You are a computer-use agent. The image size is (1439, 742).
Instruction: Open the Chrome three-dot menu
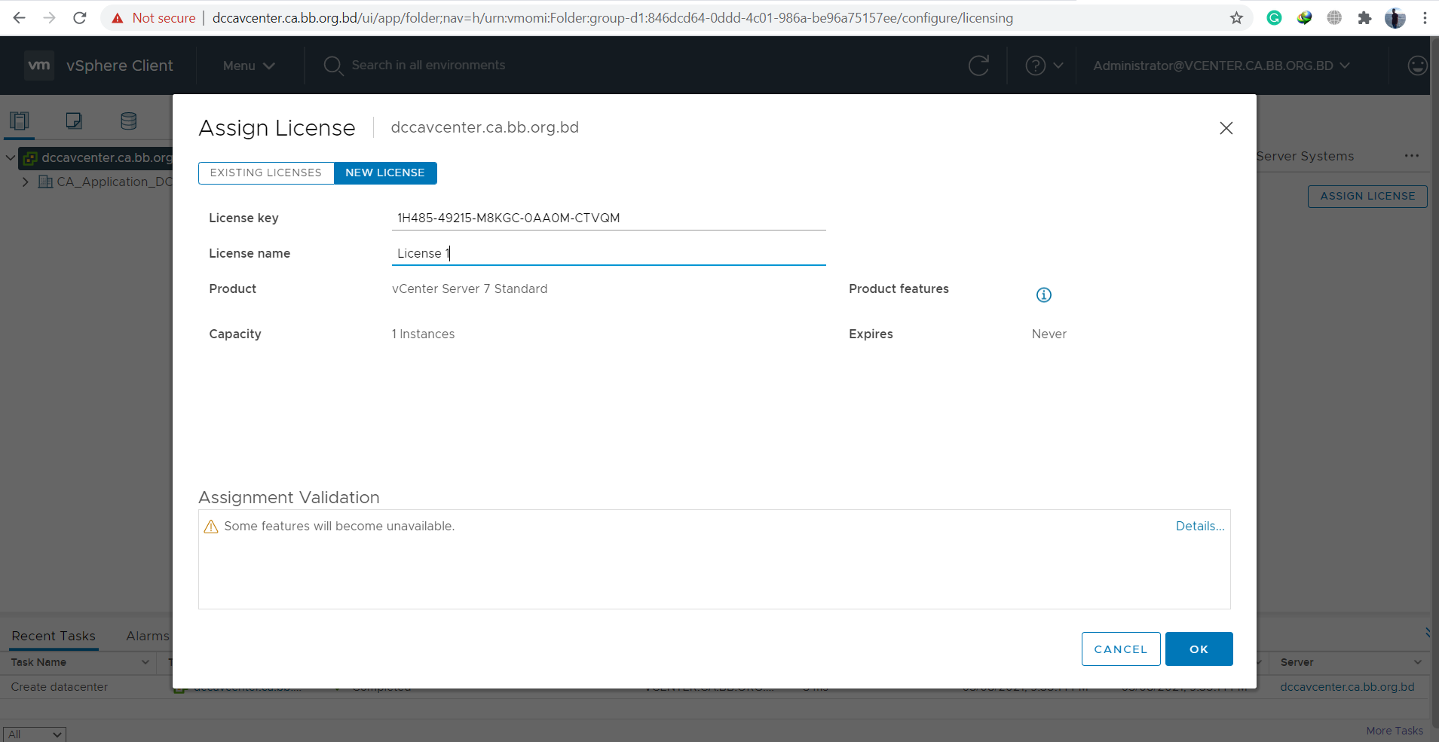tap(1425, 18)
